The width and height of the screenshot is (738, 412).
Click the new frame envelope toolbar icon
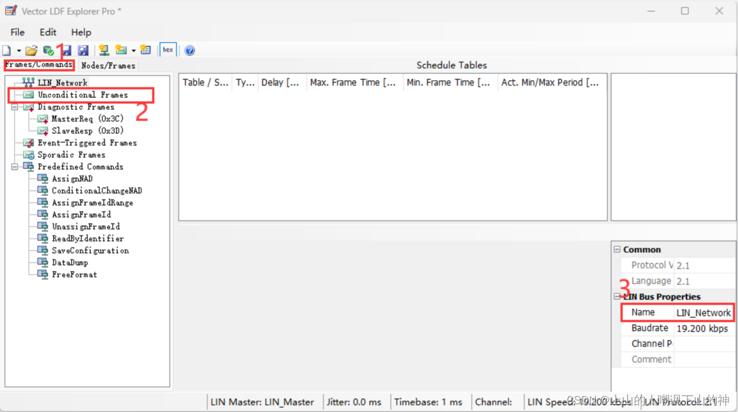click(121, 50)
